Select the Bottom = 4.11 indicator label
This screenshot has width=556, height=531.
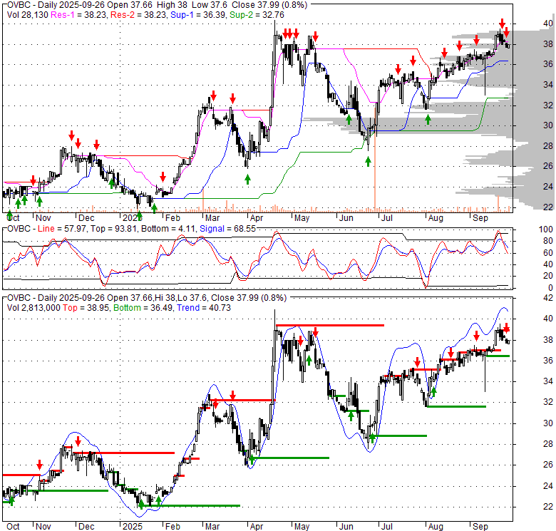point(168,229)
